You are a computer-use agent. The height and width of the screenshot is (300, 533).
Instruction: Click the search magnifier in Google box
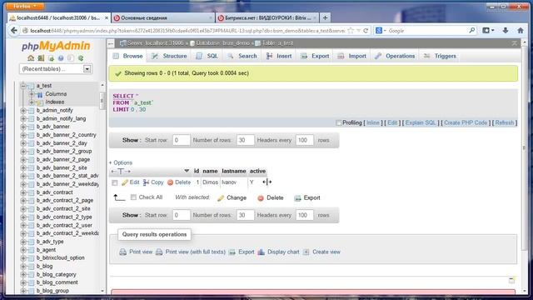click(472, 31)
